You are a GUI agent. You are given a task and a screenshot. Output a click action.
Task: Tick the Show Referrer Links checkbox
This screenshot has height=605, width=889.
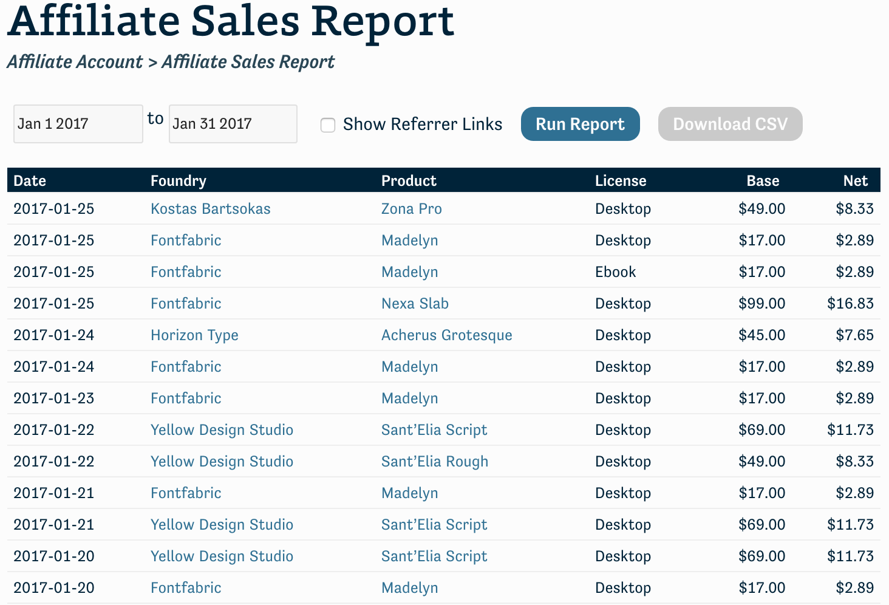click(x=328, y=125)
